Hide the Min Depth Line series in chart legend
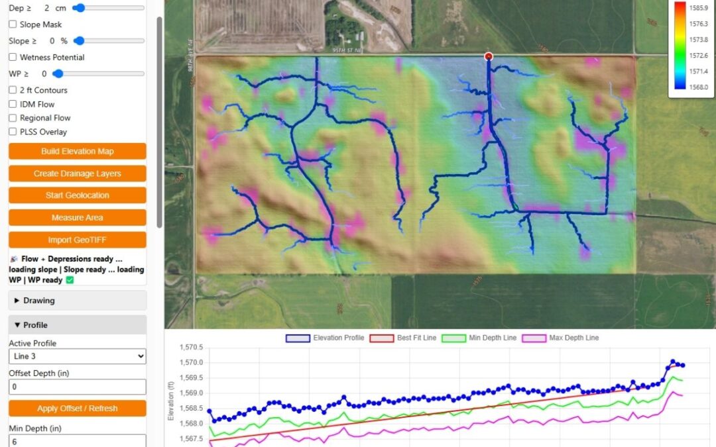 click(454, 338)
